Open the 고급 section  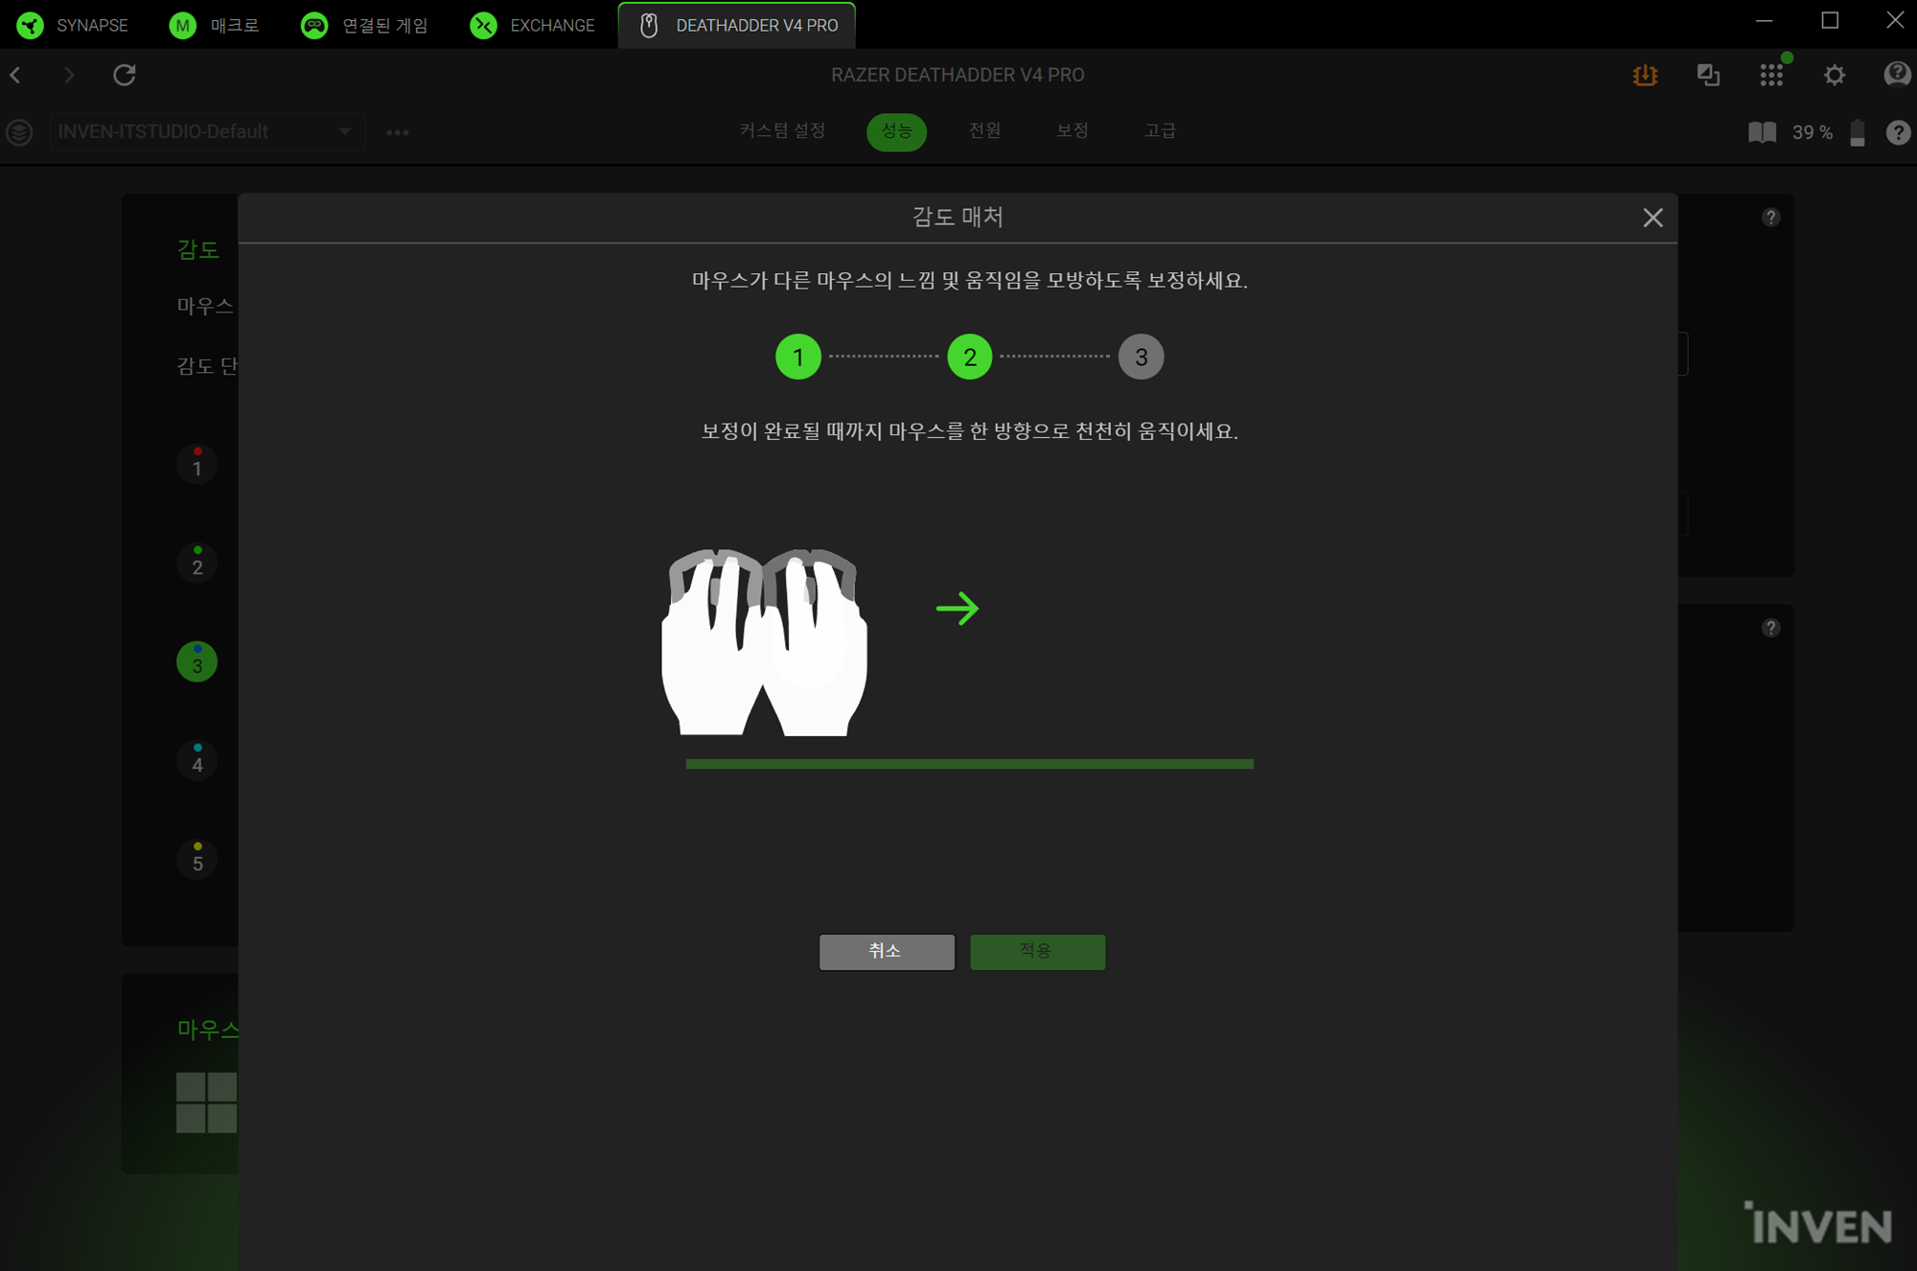coord(1160,130)
